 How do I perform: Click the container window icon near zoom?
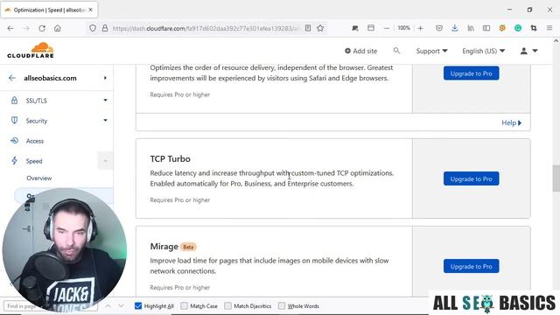tap(371, 28)
